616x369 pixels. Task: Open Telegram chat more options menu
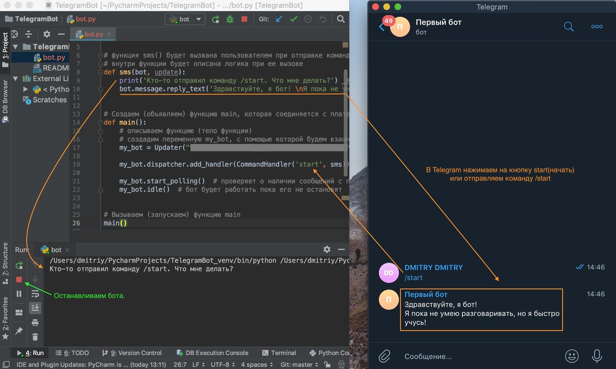(x=597, y=27)
